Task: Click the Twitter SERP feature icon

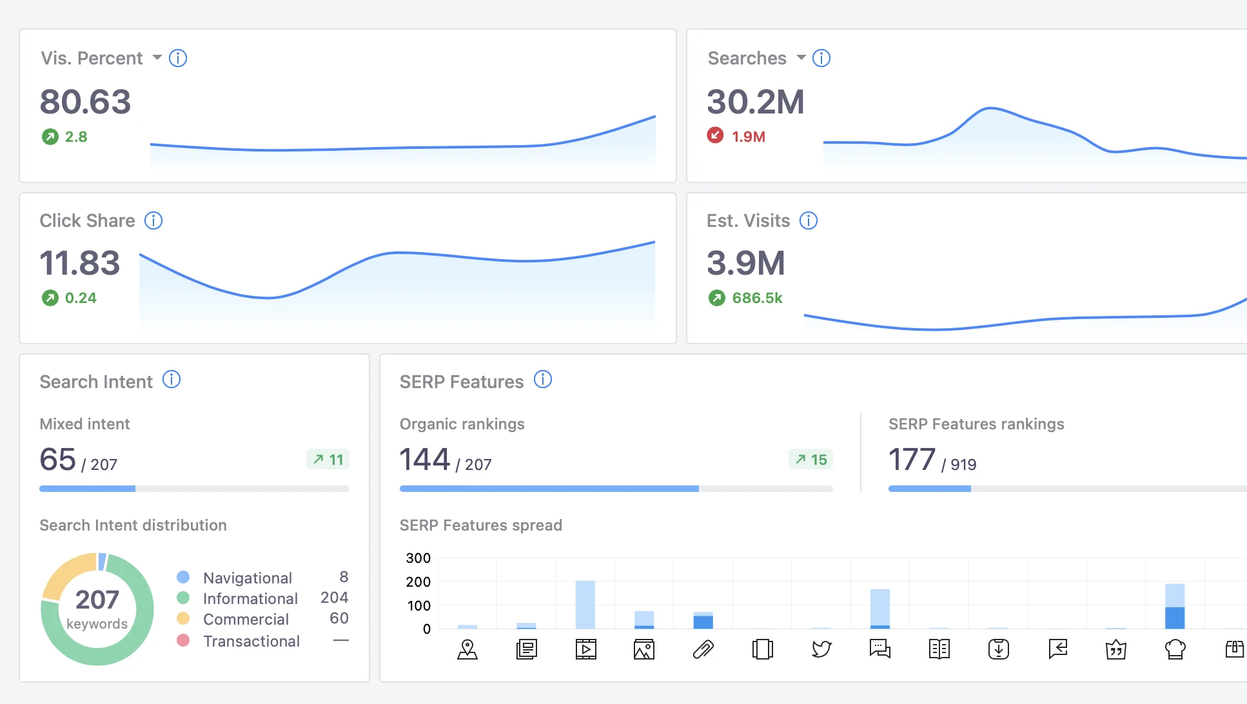Action: pos(821,649)
